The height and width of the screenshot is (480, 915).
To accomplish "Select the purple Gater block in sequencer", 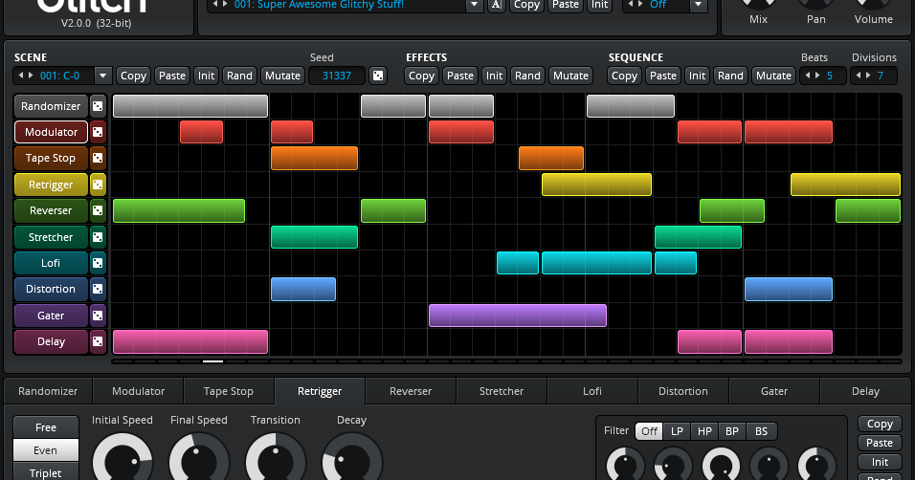I will pos(518,316).
